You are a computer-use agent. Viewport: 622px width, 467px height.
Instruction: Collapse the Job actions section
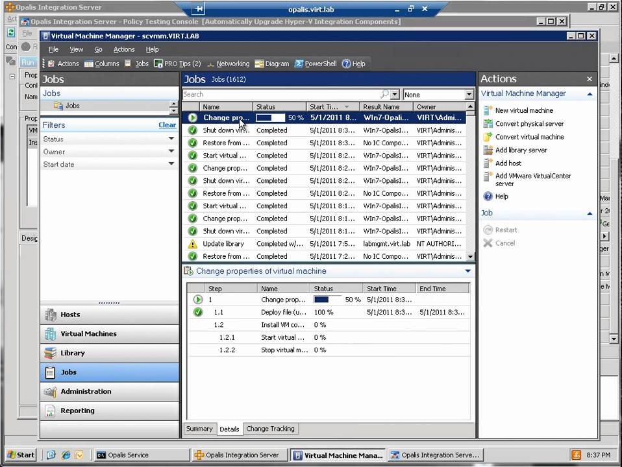(x=590, y=213)
